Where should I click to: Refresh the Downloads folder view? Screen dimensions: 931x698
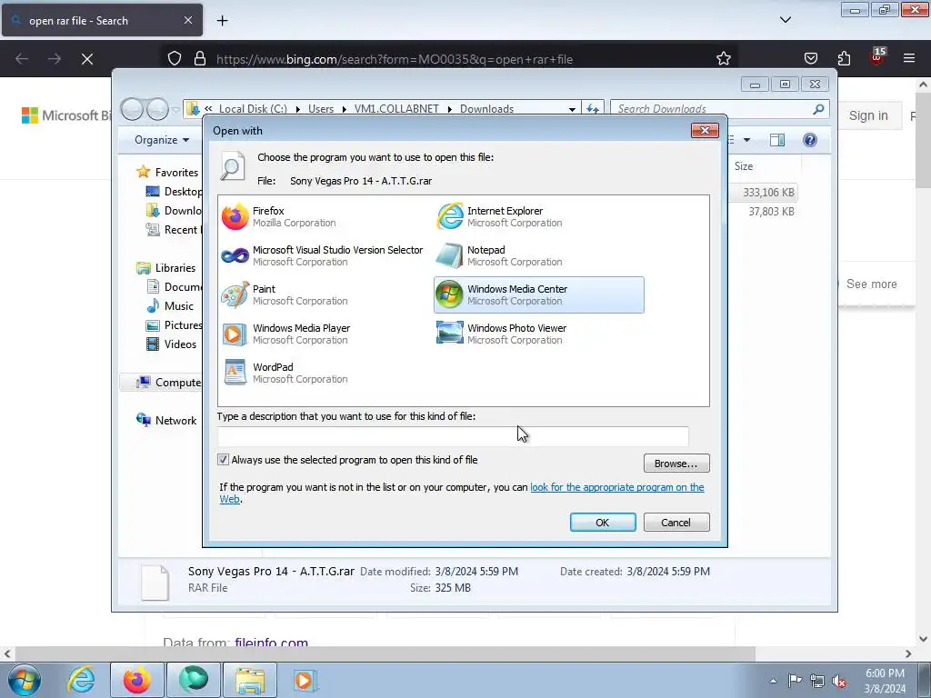click(593, 109)
